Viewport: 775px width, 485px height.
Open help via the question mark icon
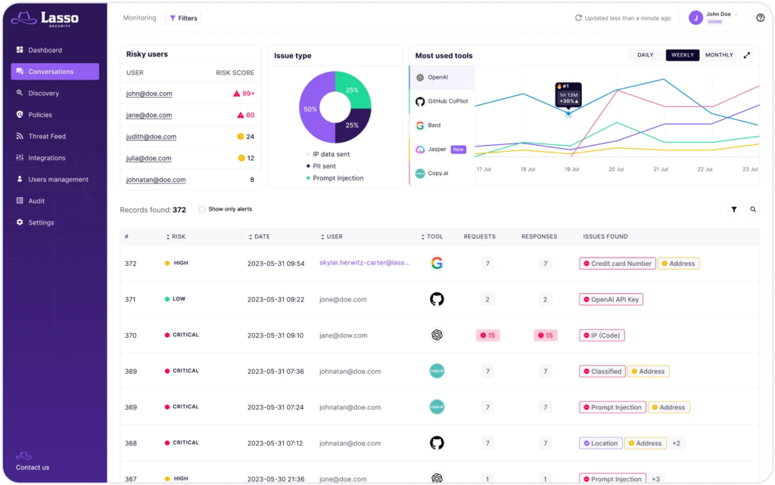[x=759, y=17]
